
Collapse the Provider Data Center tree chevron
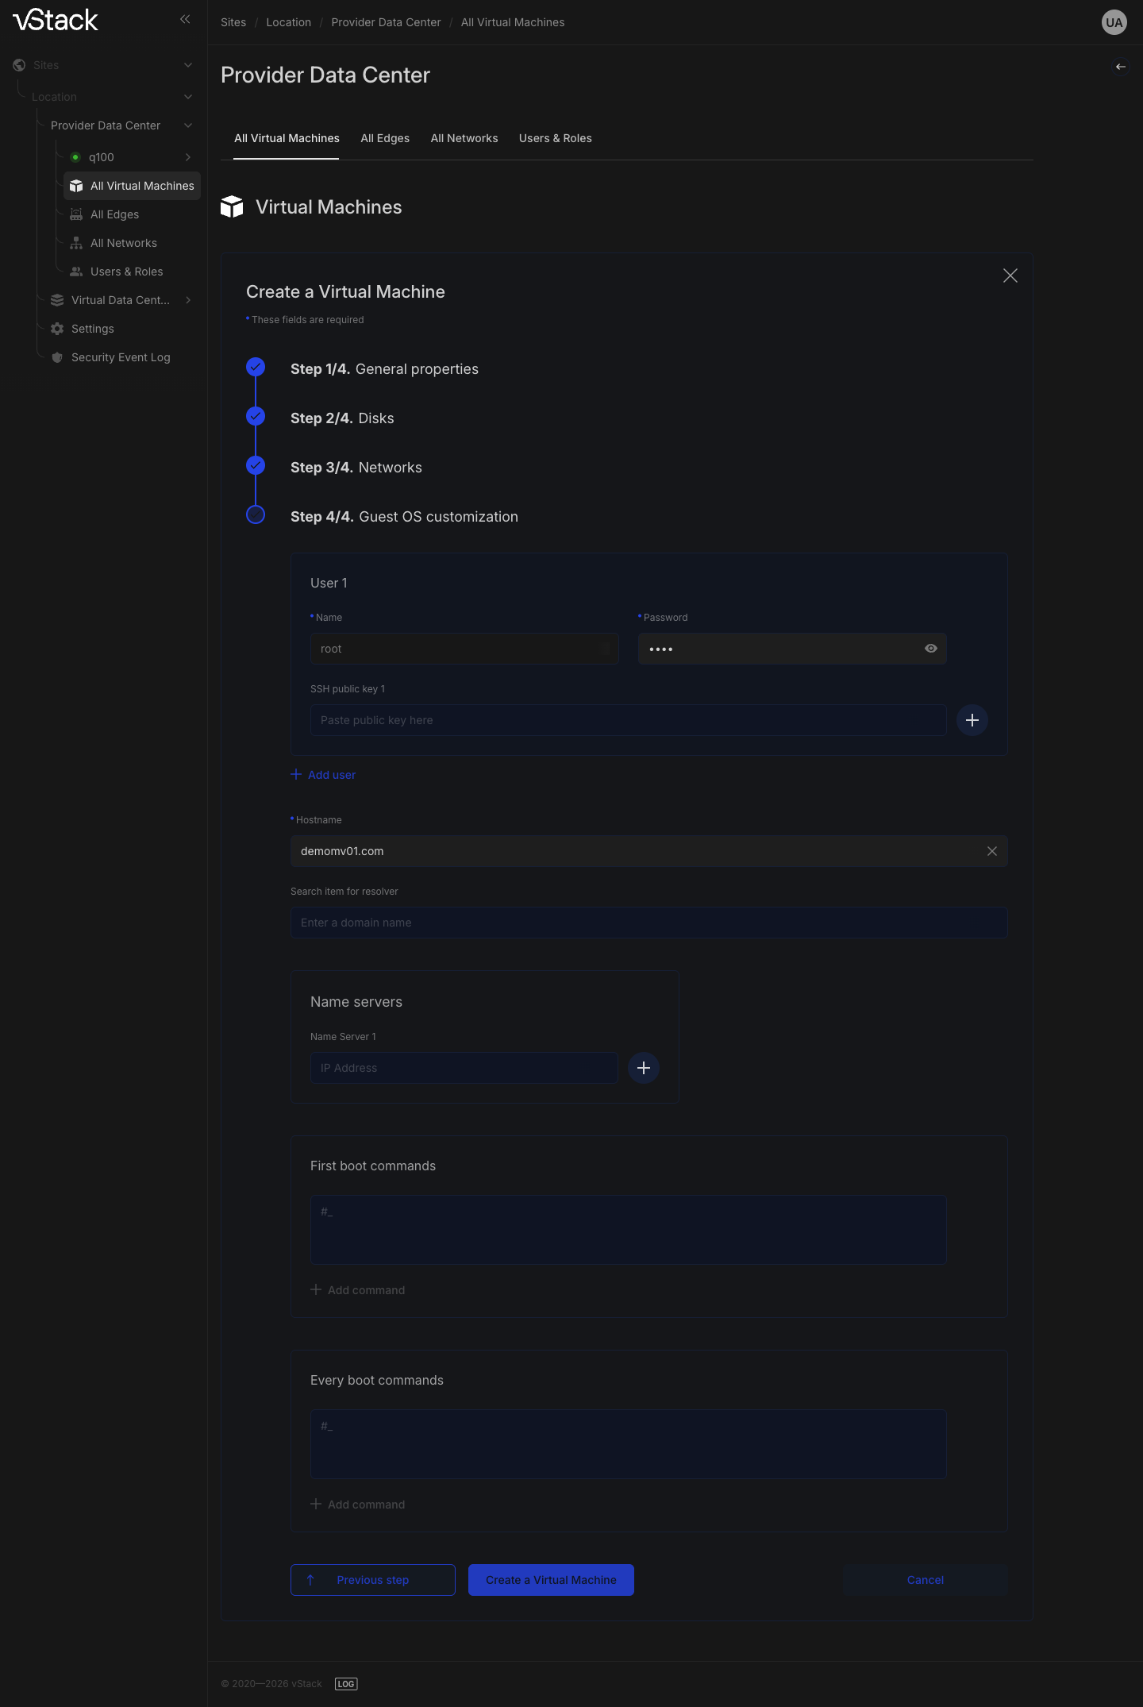point(188,125)
